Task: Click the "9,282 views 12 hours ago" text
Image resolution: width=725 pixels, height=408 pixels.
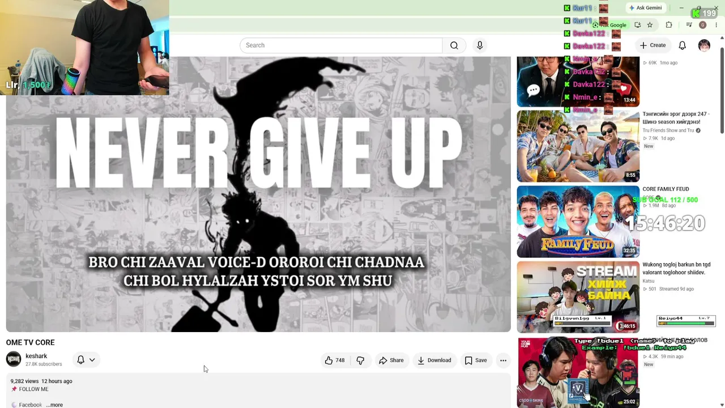Action: pyautogui.click(x=41, y=381)
